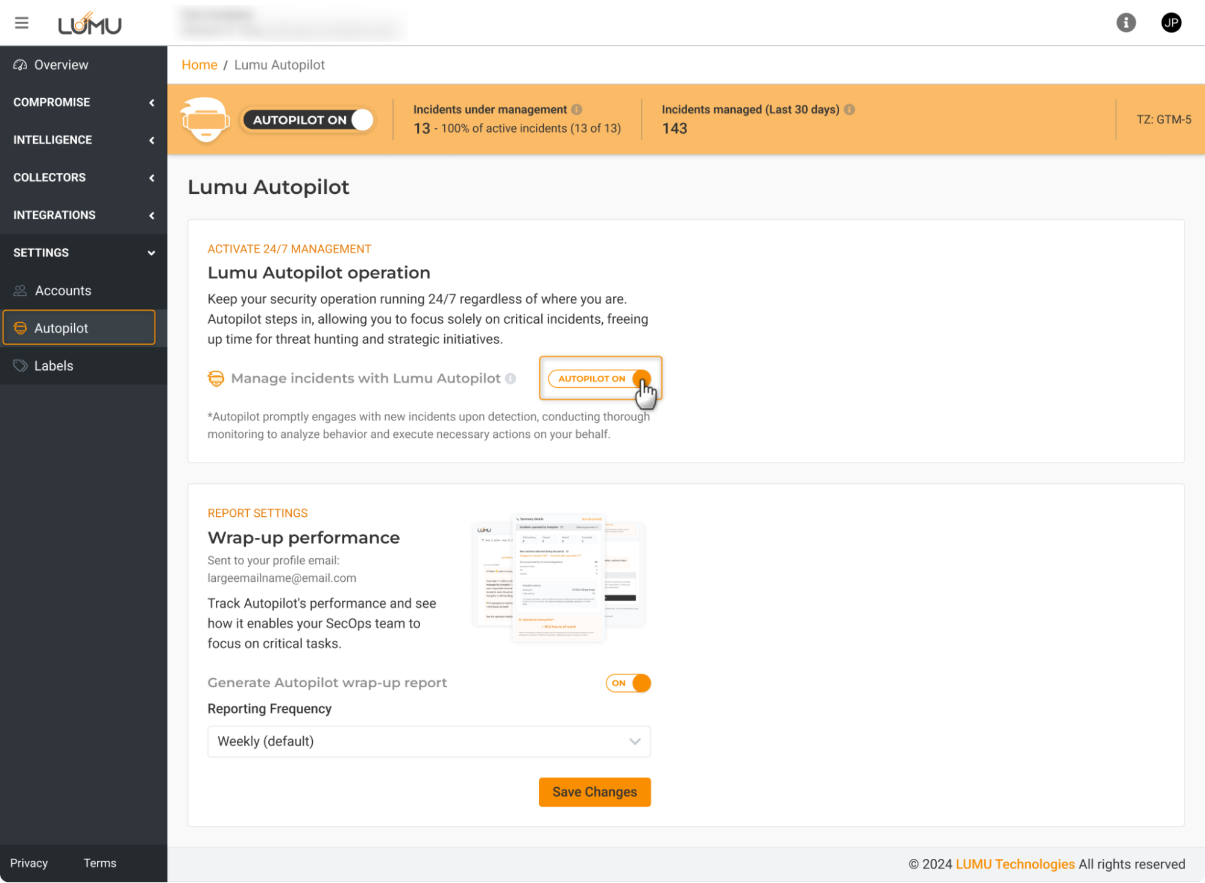Click the Lumu logo
Viewport: 1205px width, 883px height.
(x=90, y=24)
